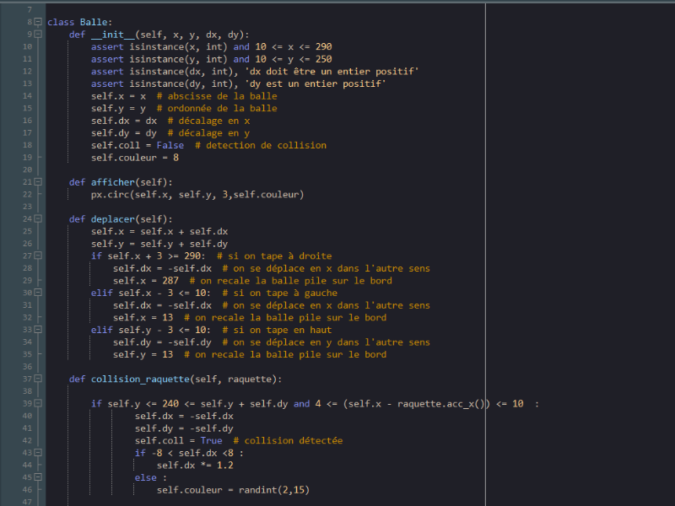This screenshot has width=675, height=506.
Task: Click the comment '# si on tape en haut'
Action: pos(277,331)
